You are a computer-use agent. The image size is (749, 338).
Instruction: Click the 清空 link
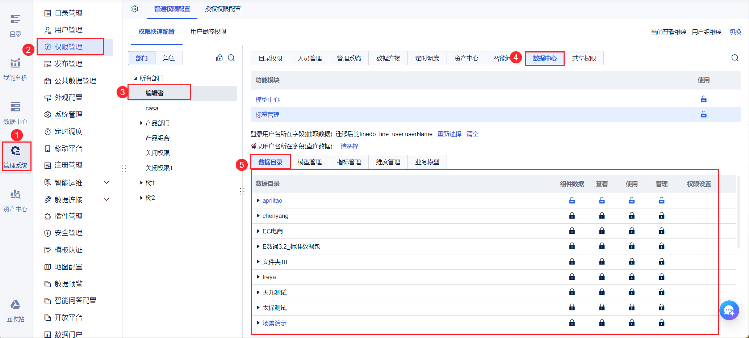point(472,134)
